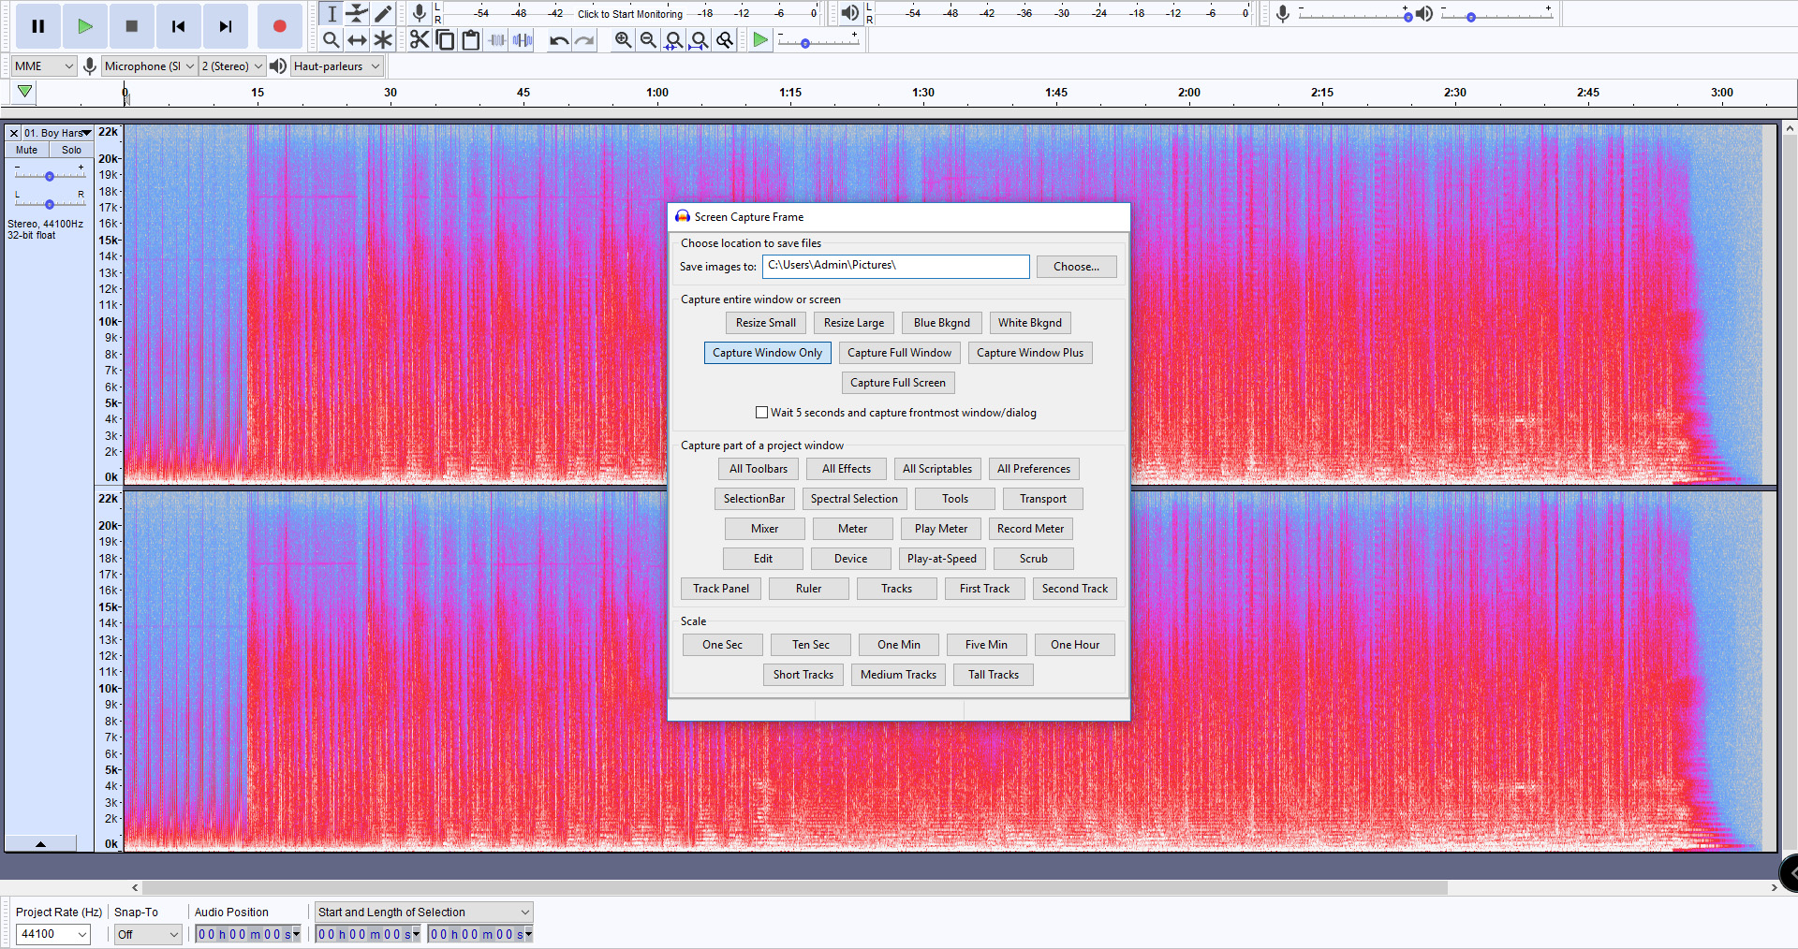1798x949 pixels.
Task: Skip to end of the project
Action: 226,26
